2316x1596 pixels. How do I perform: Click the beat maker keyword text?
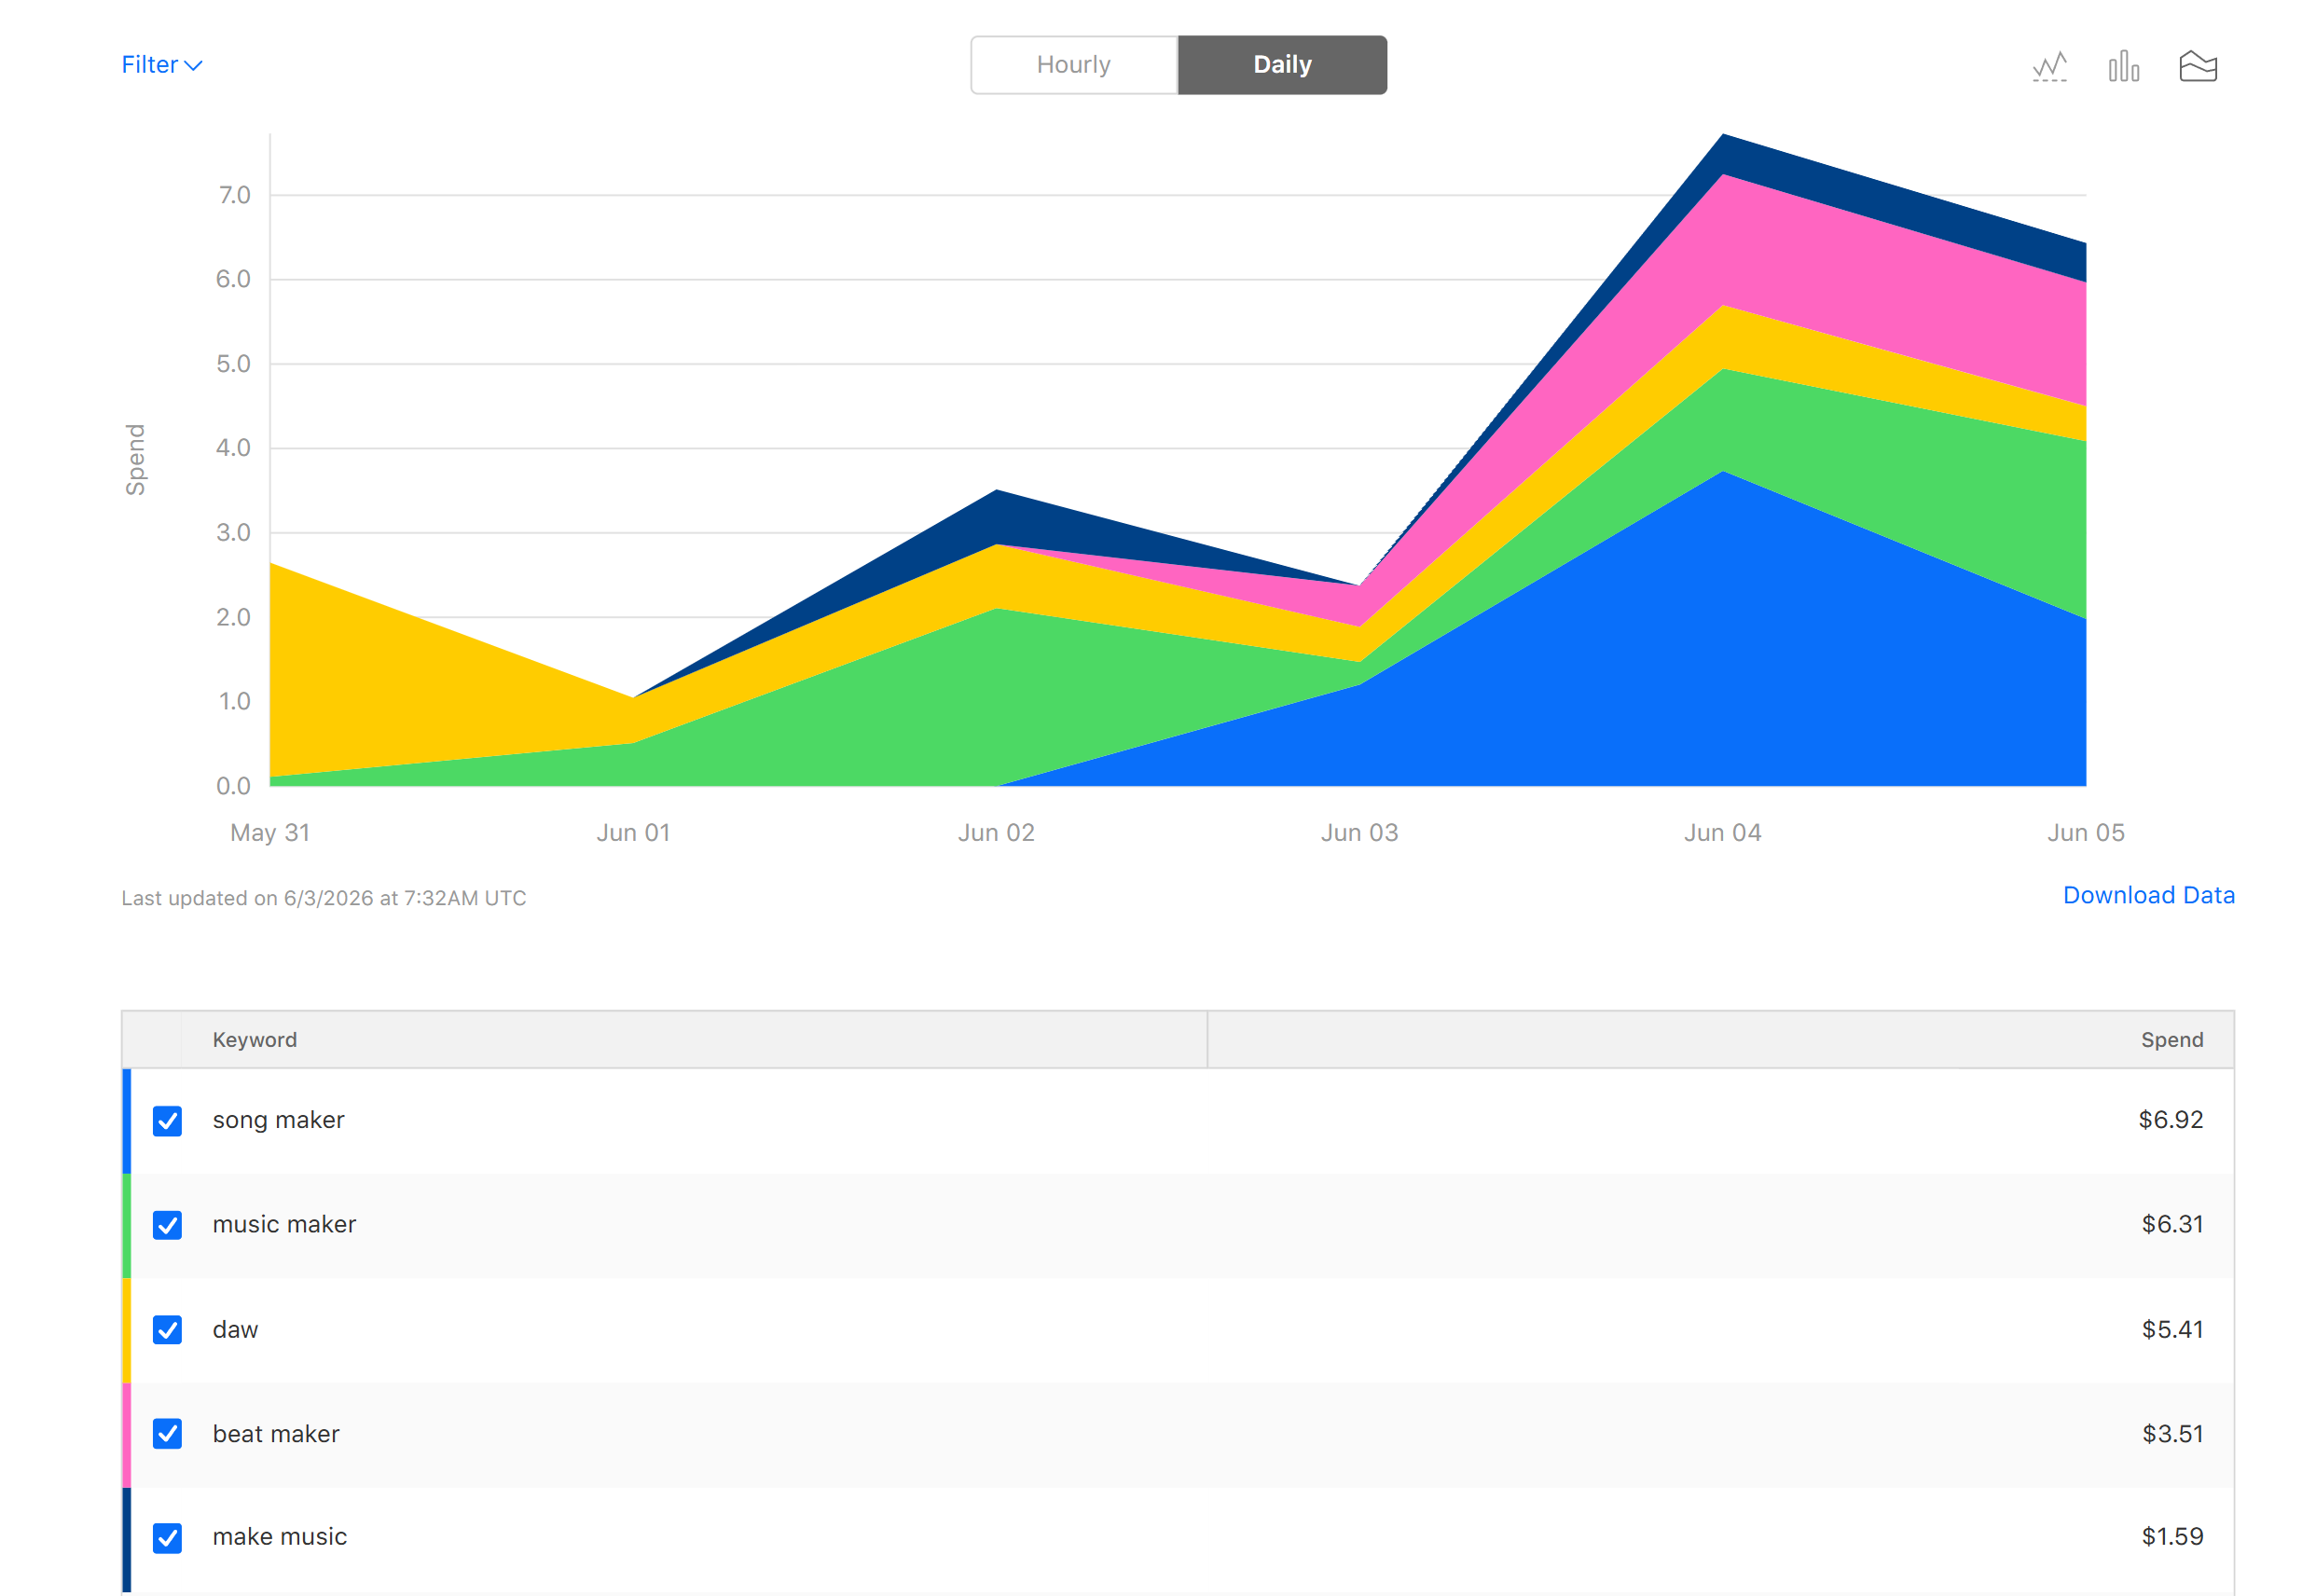pyautogui.click(x=276, y=1433)
